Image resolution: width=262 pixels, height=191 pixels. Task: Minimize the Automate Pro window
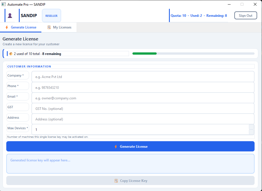tap(229, 4)
